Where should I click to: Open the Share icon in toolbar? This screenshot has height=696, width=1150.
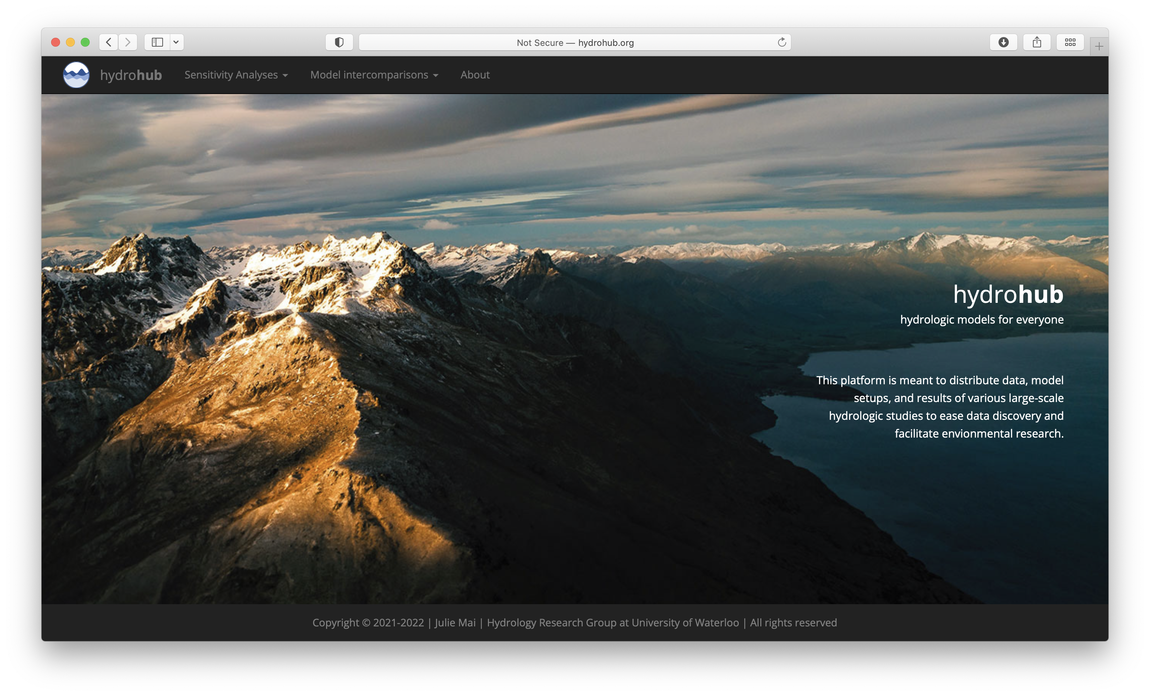[x=1037, y=43]
